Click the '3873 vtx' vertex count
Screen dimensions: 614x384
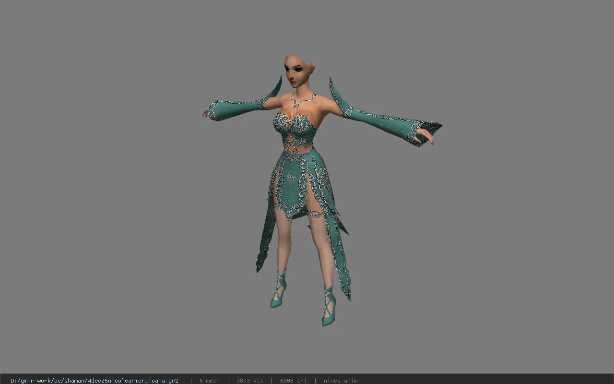click(x=249, y=381)
